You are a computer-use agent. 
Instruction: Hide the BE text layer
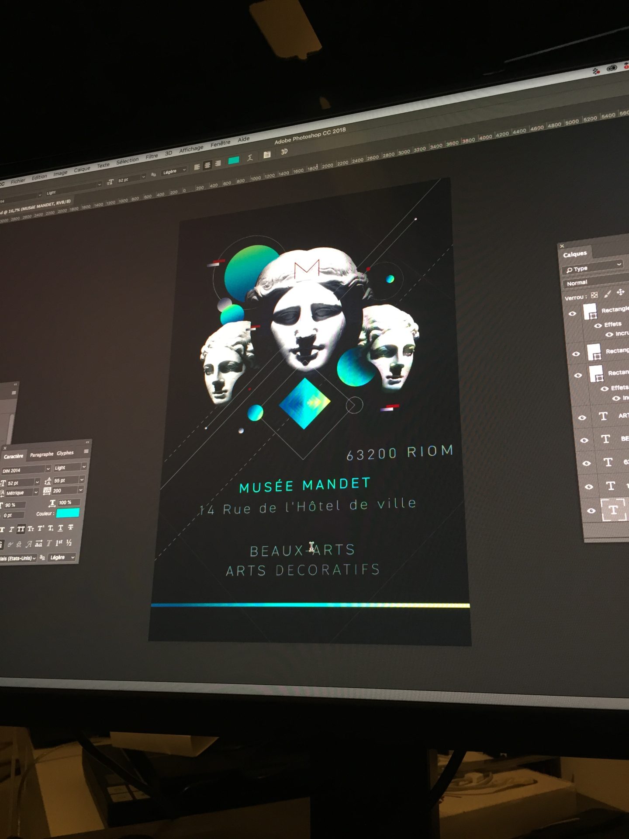click(584, 440)
